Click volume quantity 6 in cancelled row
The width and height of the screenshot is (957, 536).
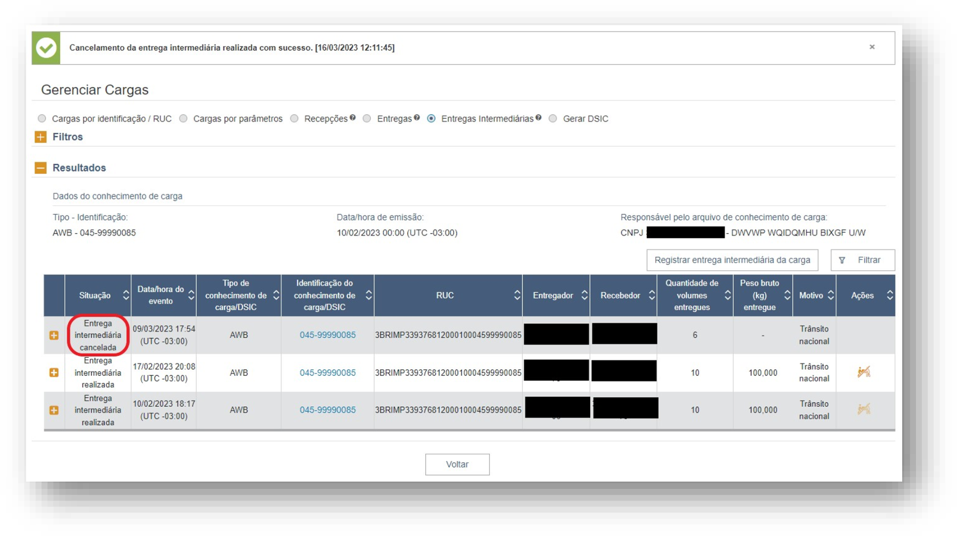point(695,335)
